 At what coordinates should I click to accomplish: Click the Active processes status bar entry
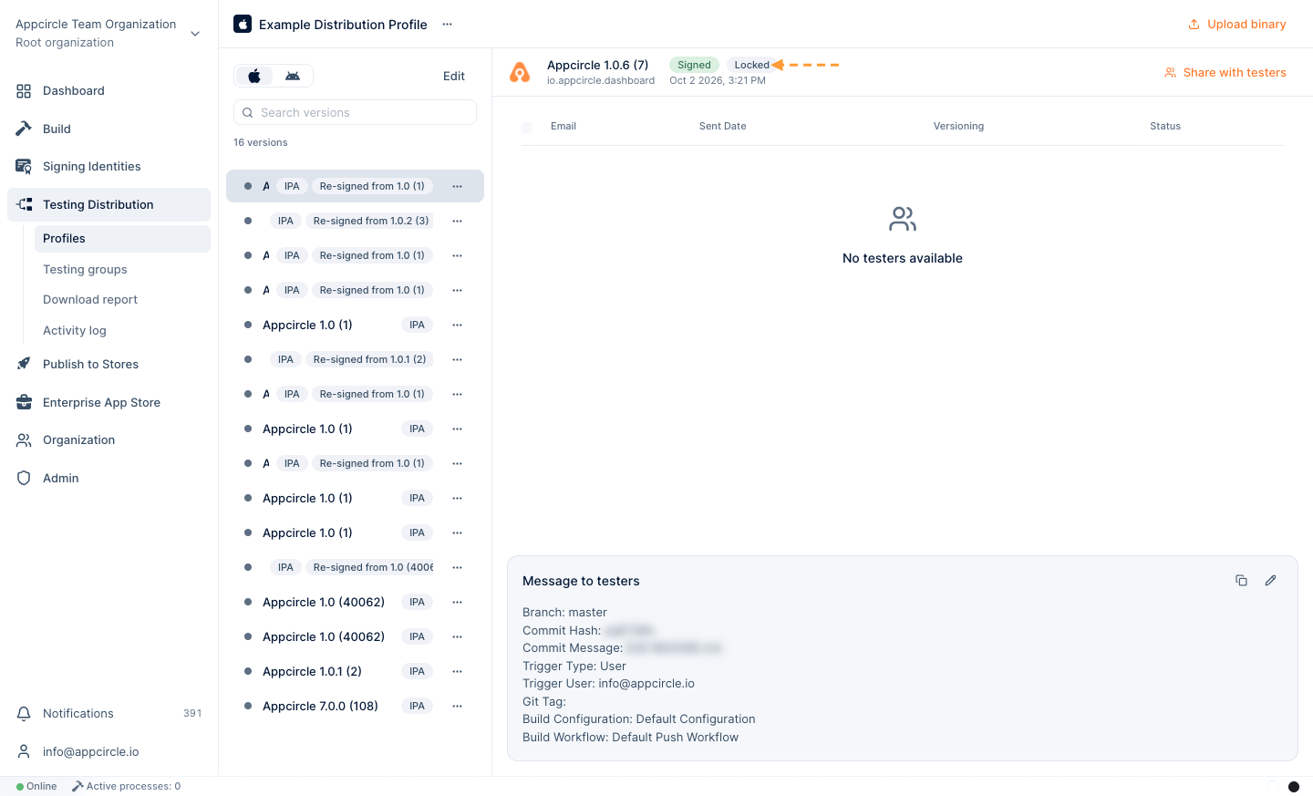pyautogui.click(x=126, y=786)
